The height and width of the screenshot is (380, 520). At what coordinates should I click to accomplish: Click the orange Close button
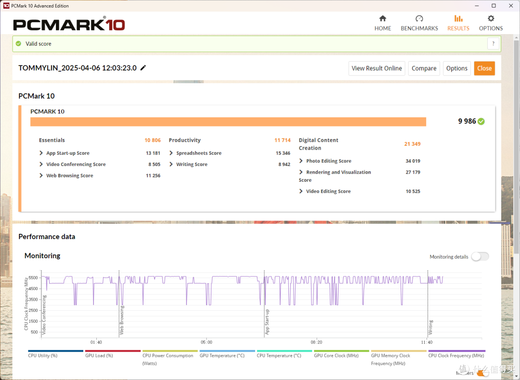coord(484,68)
